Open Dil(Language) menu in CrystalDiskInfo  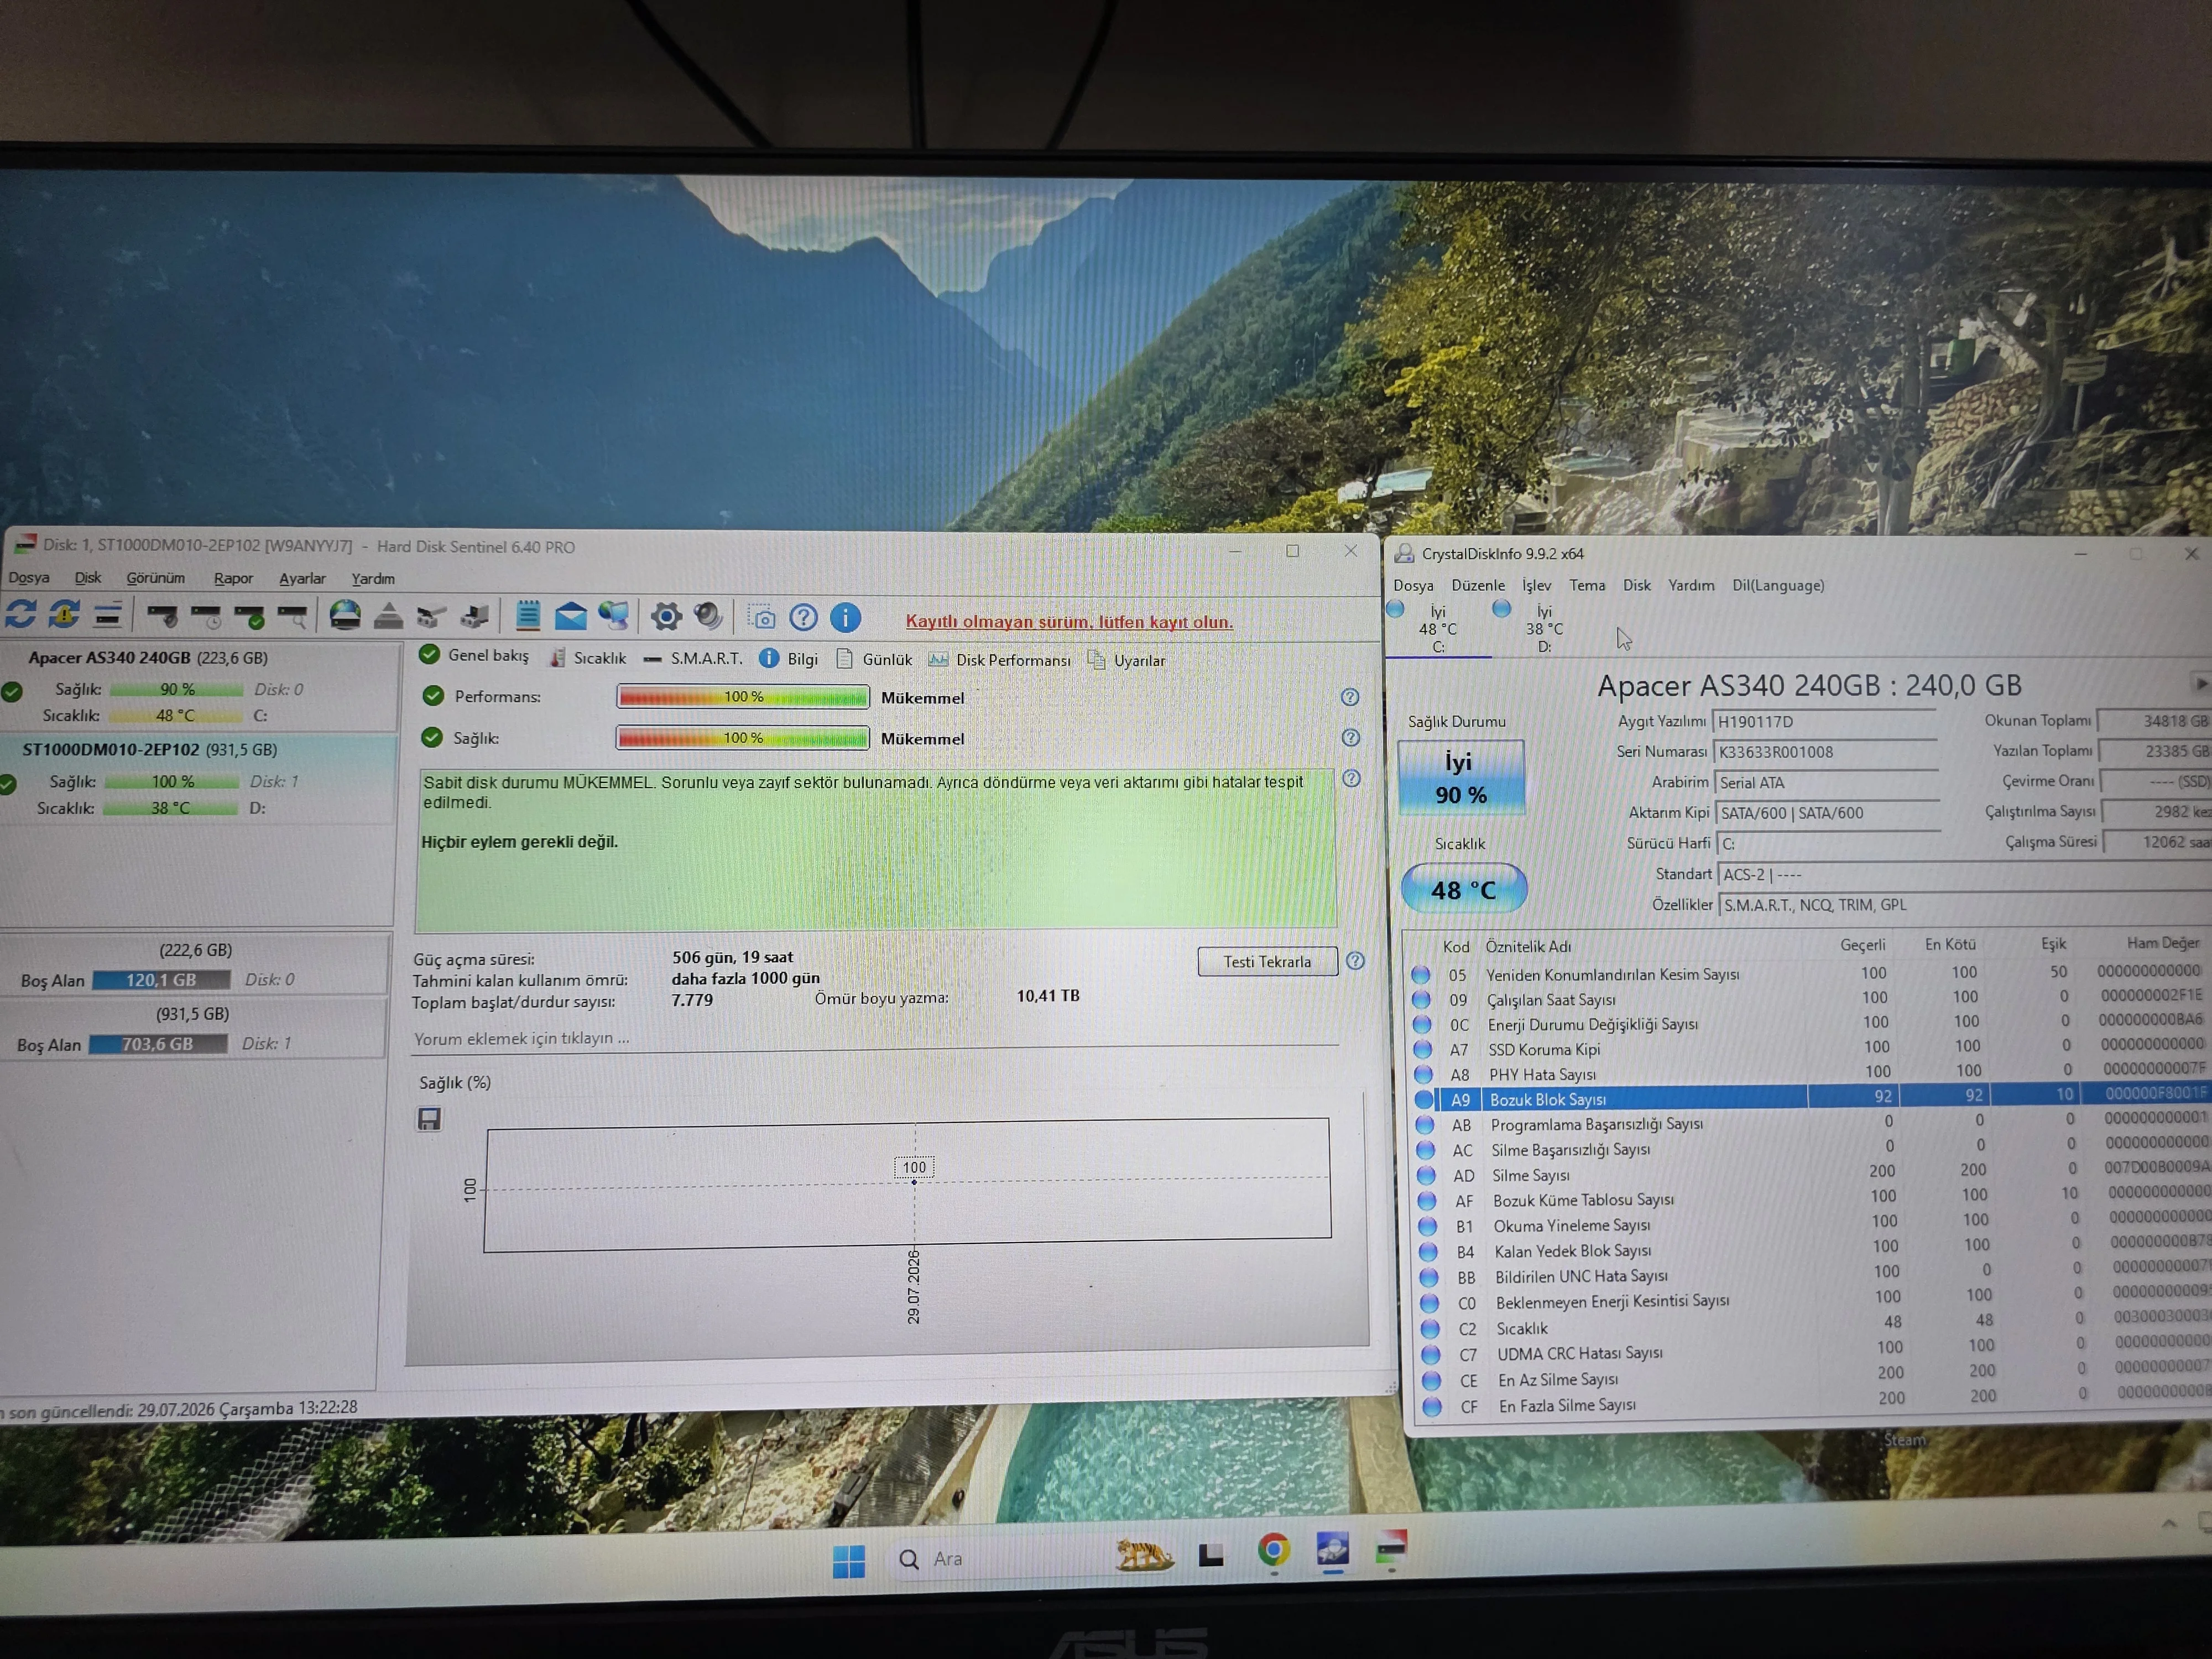[1778, 585]
